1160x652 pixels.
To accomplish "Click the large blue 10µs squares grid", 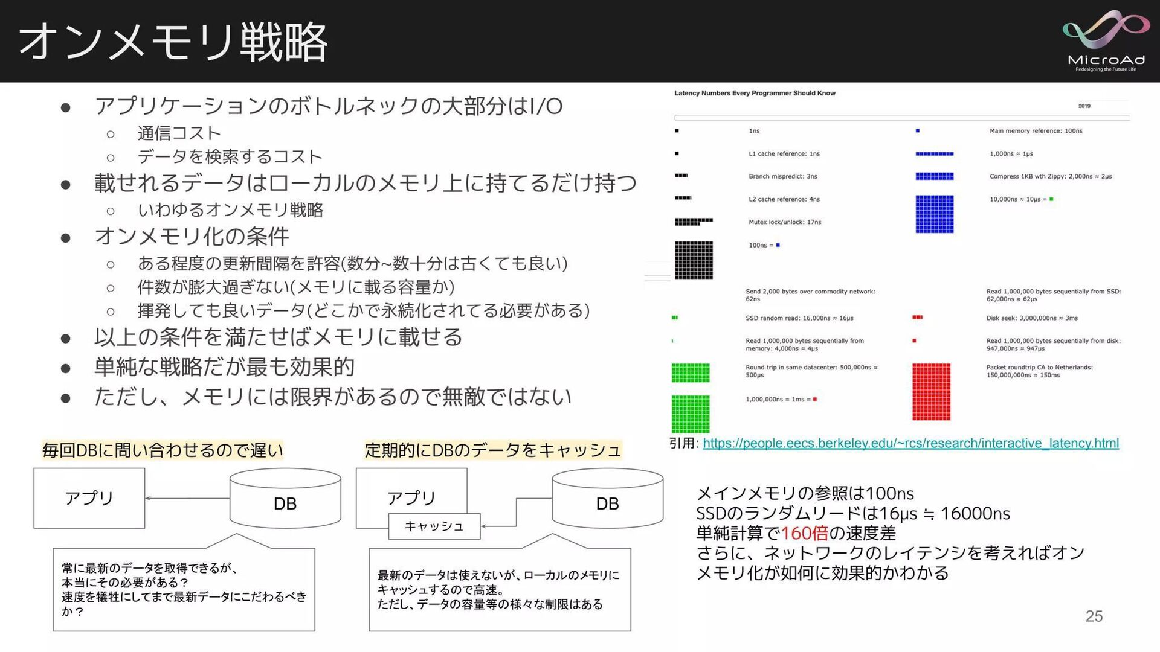I will tap(934, 214).
